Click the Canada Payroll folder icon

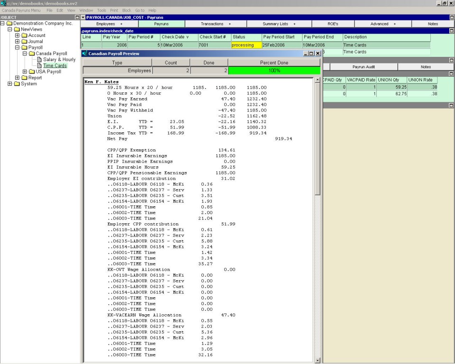coord(32,54)
